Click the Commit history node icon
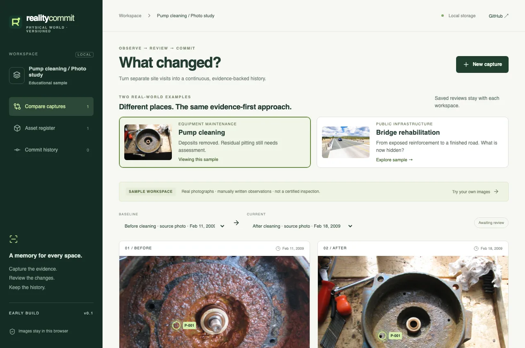This screenshot has width=525, height=348. point(17,150)
